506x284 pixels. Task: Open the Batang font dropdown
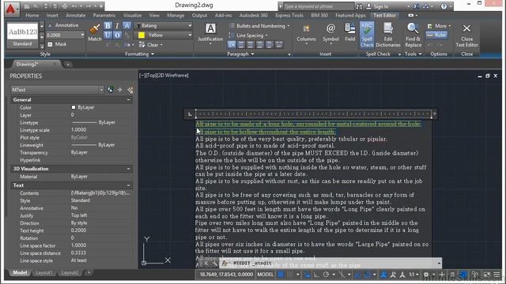tap(164, 26)
